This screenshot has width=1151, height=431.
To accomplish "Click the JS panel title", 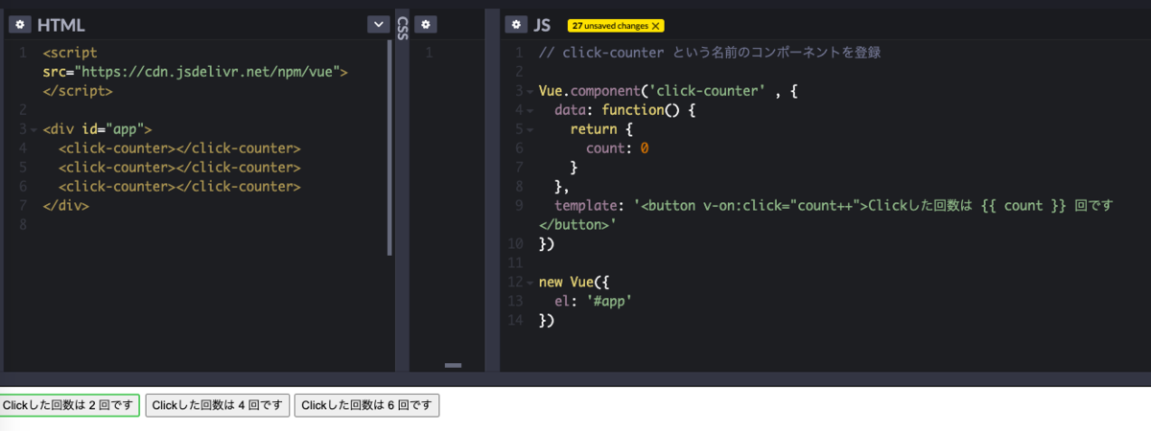I will point(542,25).
